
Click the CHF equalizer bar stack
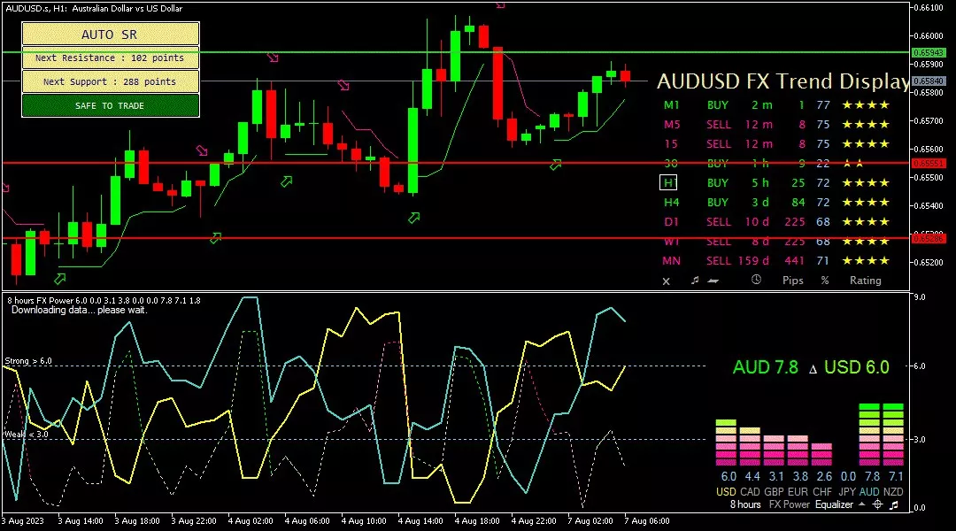(x=821, y=455)
